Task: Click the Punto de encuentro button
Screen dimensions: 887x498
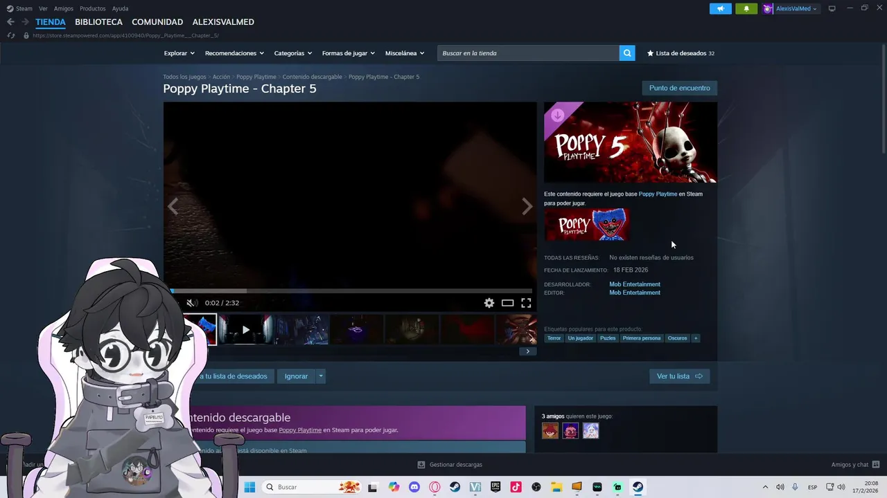Action: [x=679, y=88]
